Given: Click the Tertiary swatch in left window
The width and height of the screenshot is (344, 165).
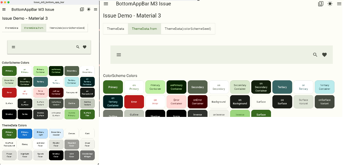Looking at the screenshot, I should click(40, 82).
